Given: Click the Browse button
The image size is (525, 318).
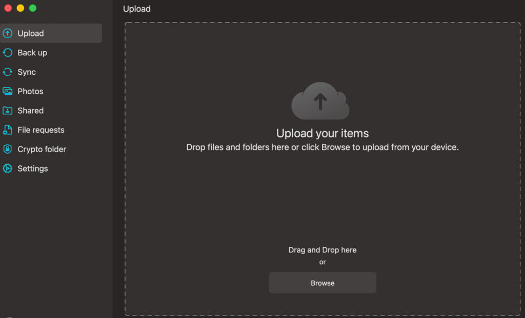Looking at the screenshot, I should point(322,282).
